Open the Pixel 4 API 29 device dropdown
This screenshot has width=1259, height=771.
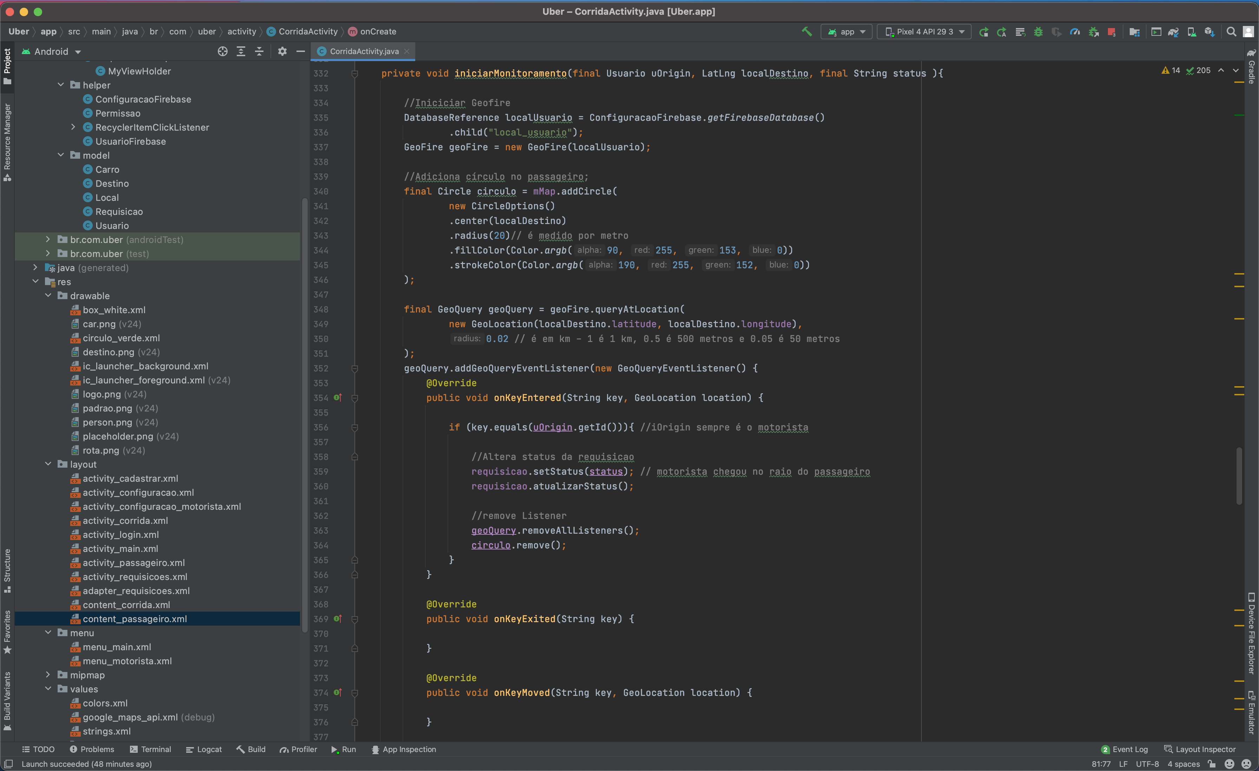tap(924, 32)
